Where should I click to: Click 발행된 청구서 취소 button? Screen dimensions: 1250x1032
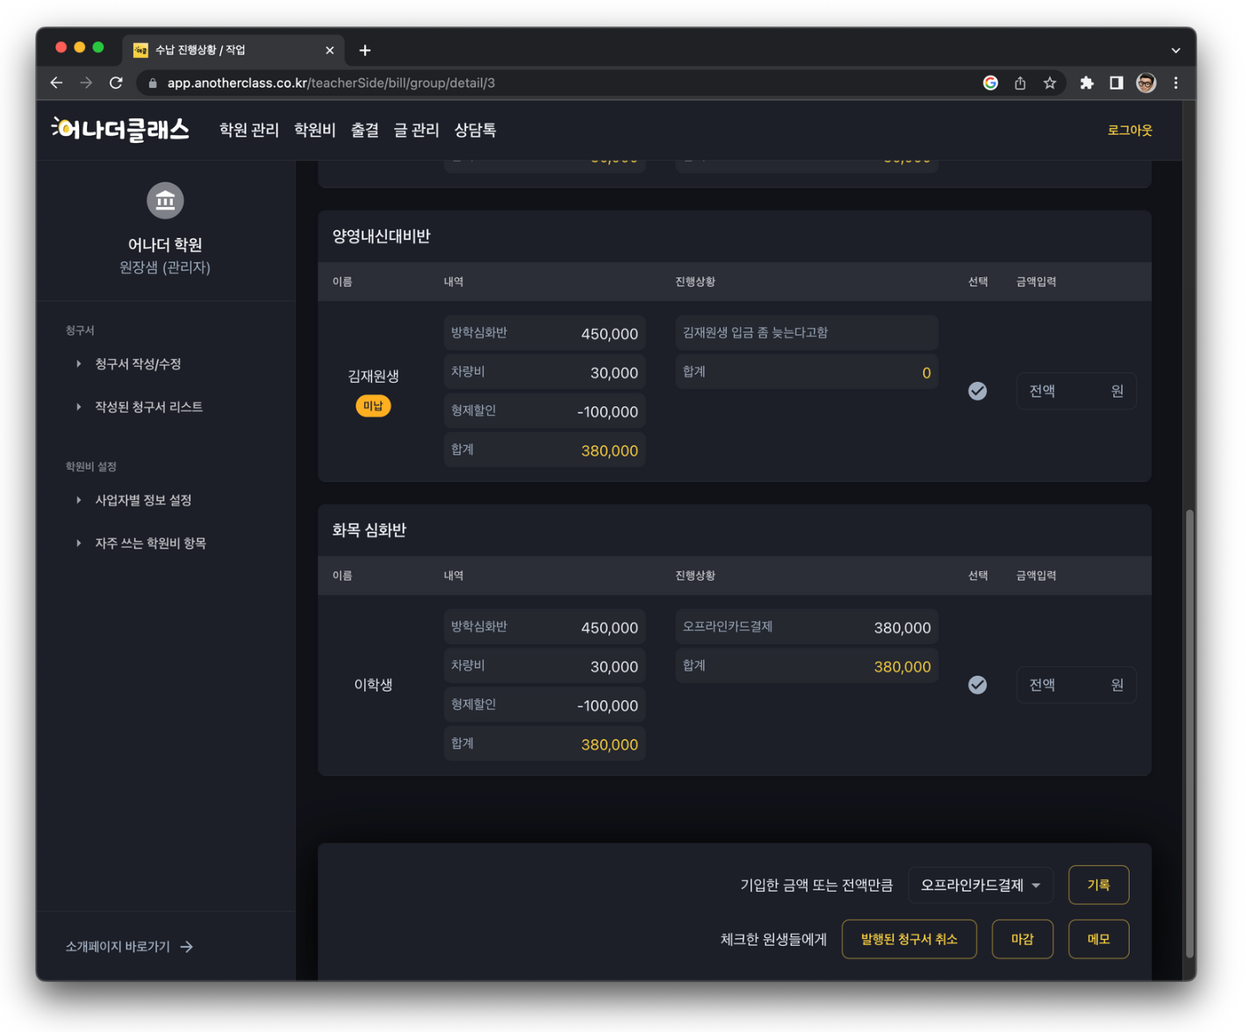pos(909,939)
